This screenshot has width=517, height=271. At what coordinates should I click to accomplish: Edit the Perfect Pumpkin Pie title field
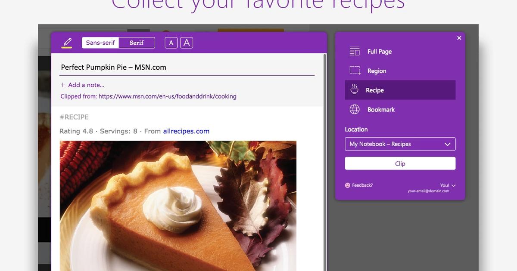point(187,67)
